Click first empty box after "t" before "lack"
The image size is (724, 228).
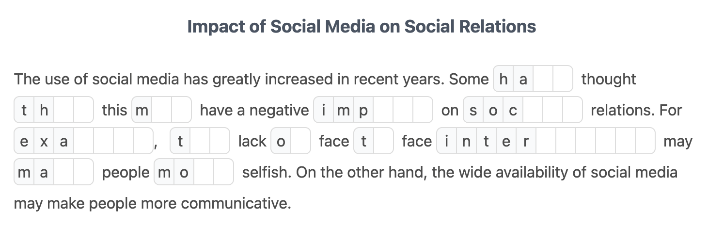click(x=200, y=141)
